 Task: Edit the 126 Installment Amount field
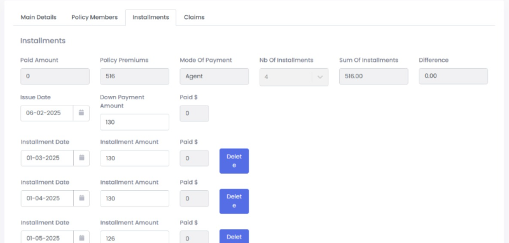tap(134, 237)
